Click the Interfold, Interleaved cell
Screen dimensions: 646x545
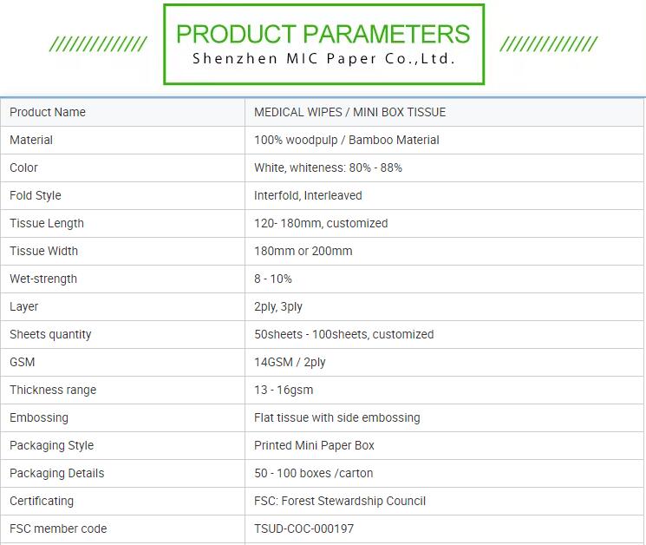tap(444, 195)
